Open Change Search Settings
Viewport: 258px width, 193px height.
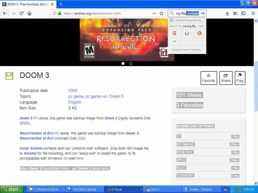click(x=187, y=50)
